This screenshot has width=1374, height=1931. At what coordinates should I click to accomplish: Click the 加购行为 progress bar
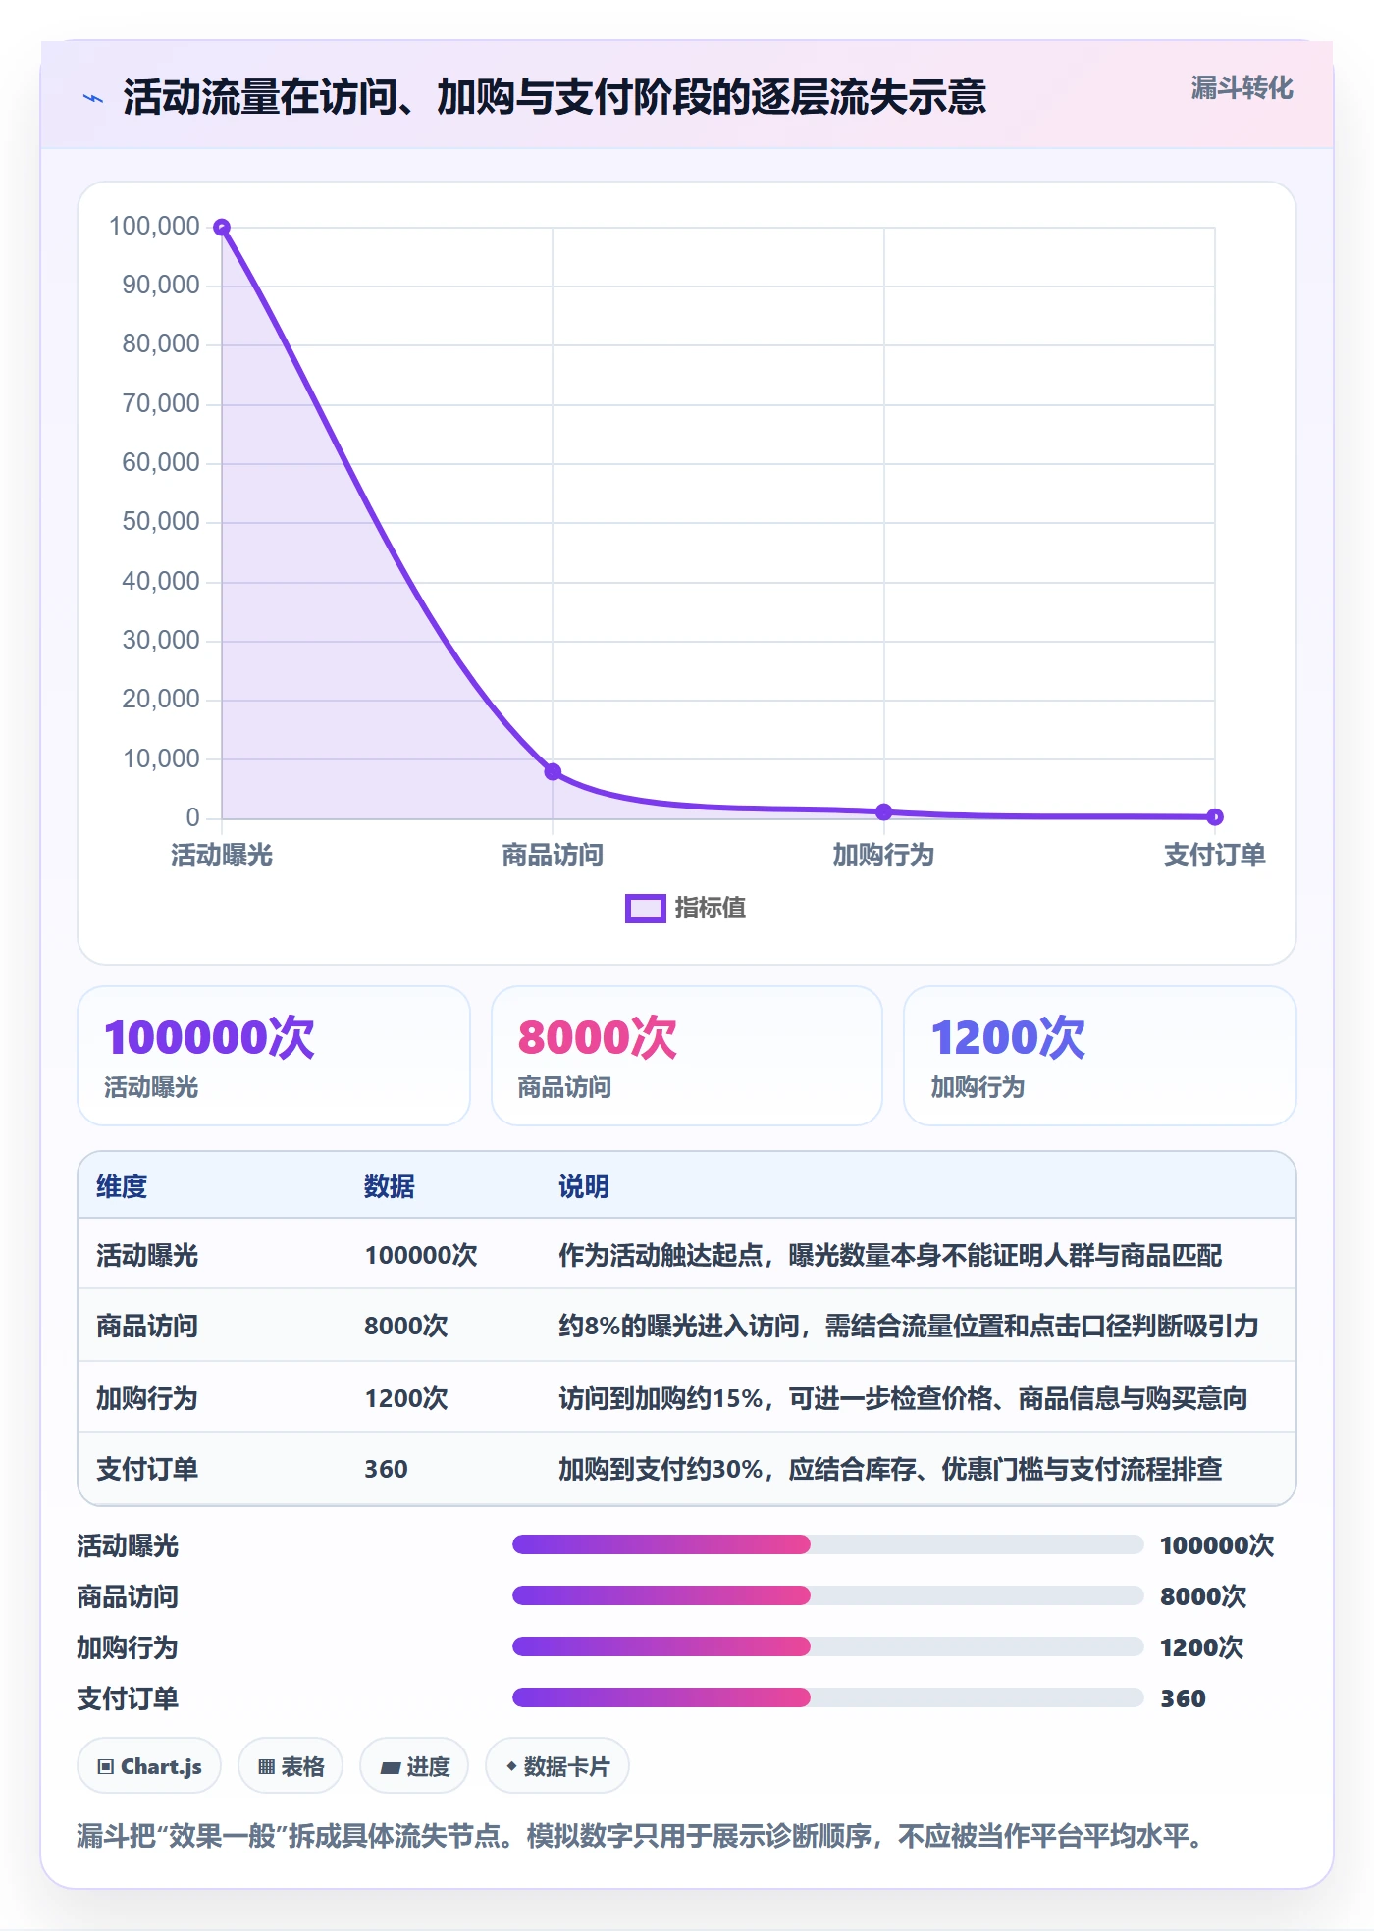827,1646
